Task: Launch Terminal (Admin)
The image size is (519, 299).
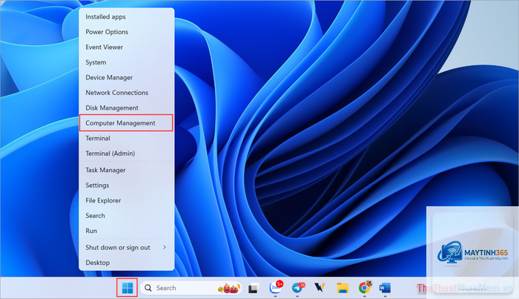Action: pos(127,154)
